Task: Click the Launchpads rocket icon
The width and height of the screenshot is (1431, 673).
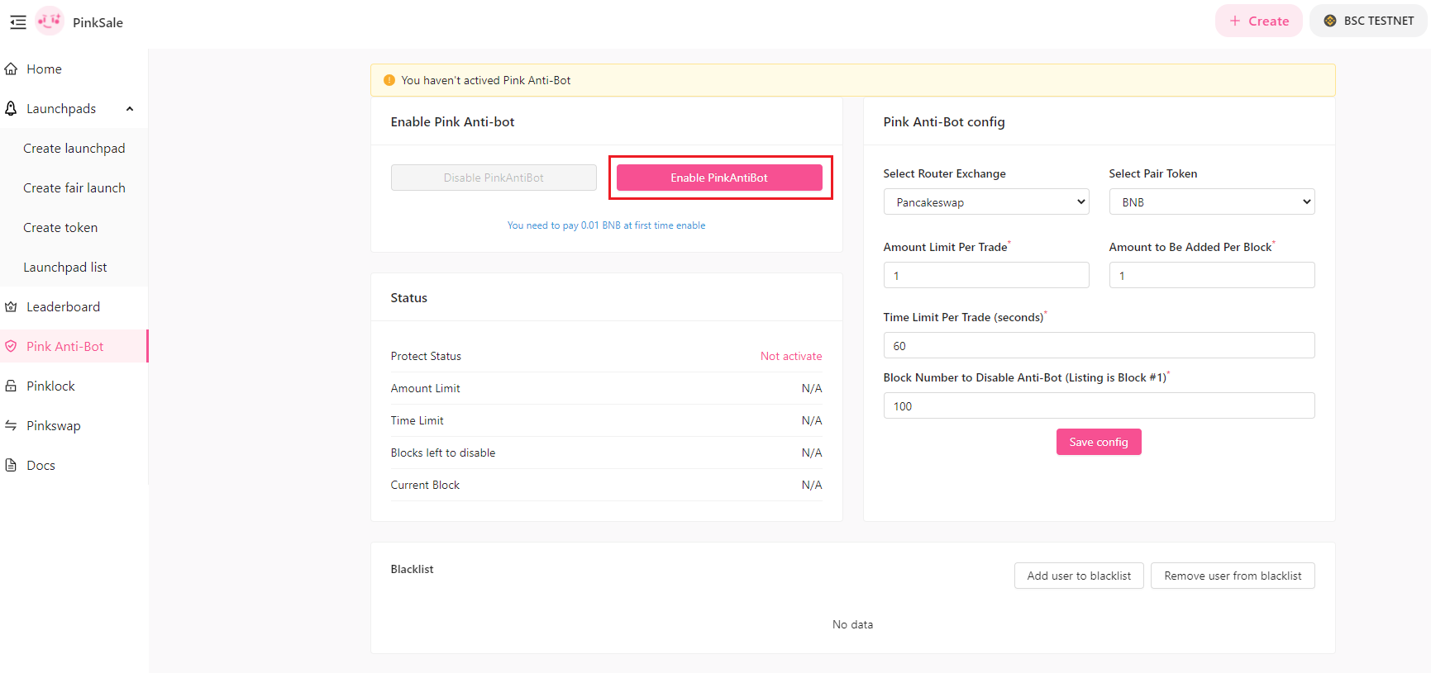Action: pyautogui.click(x=11, y=108)
